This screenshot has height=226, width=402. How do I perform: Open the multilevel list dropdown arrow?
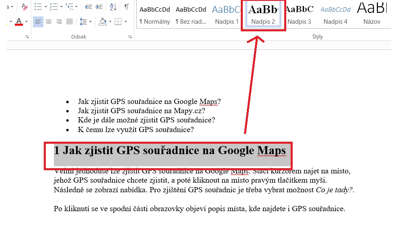(76, 7)
